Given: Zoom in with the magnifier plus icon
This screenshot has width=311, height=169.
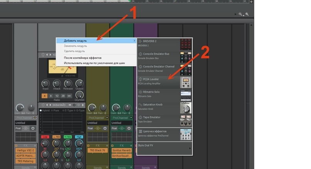Looking at the screenshot, I should coord(247,14).
